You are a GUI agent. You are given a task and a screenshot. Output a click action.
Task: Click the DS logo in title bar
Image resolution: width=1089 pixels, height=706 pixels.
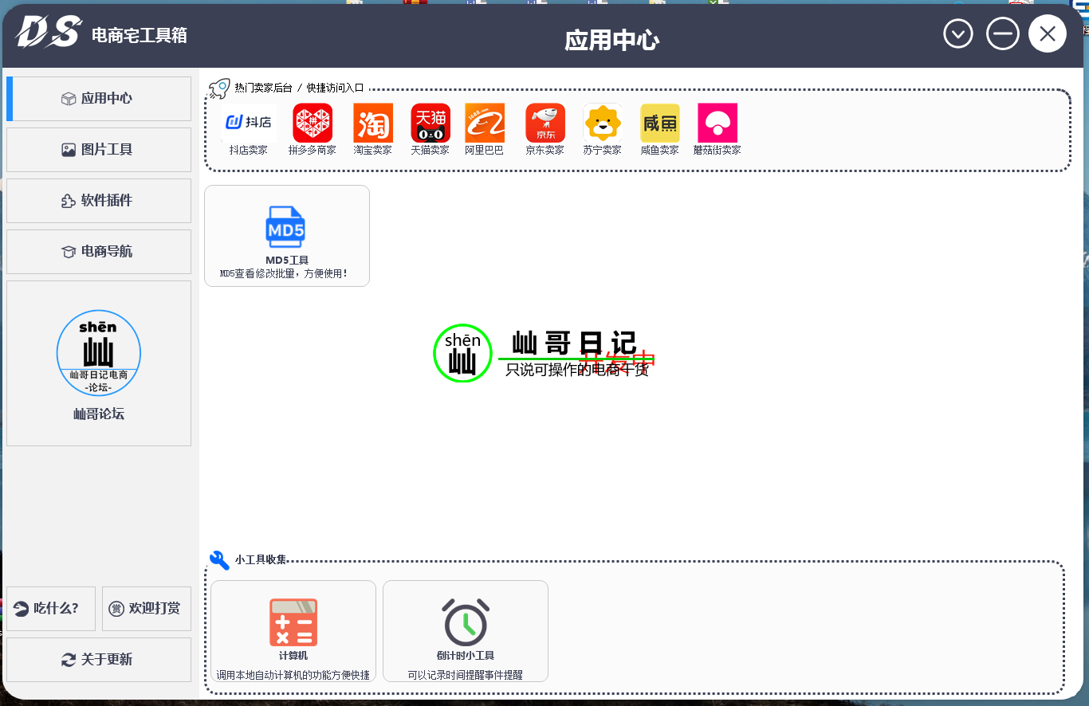[49, 32]
